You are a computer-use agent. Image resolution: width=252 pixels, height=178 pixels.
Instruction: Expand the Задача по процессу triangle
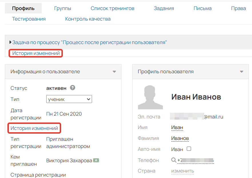coord(11,42)
